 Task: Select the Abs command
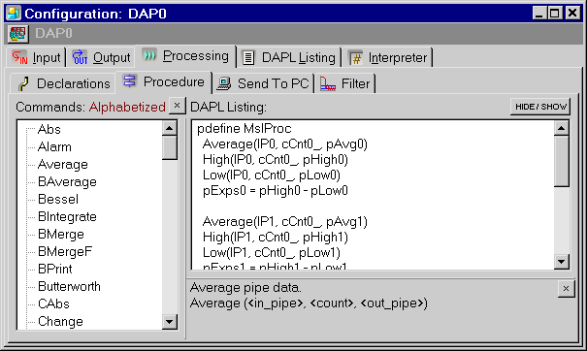(49, 129)
